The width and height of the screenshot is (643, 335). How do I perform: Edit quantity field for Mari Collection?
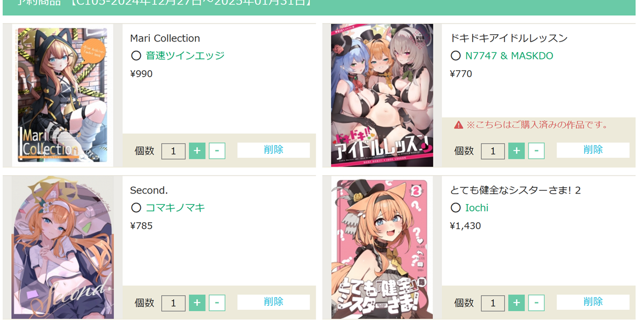point(173,151)
